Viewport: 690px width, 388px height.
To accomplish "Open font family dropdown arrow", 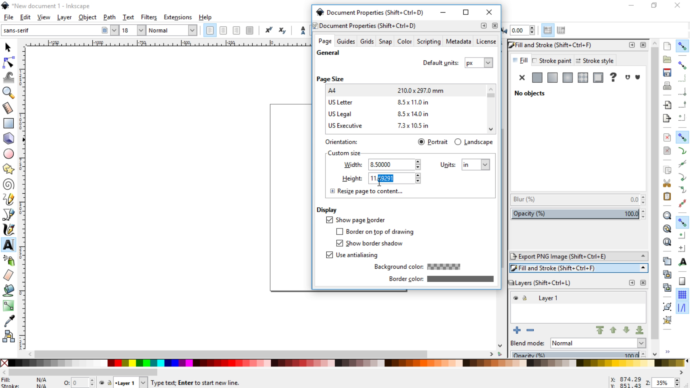I will (114, 31).
